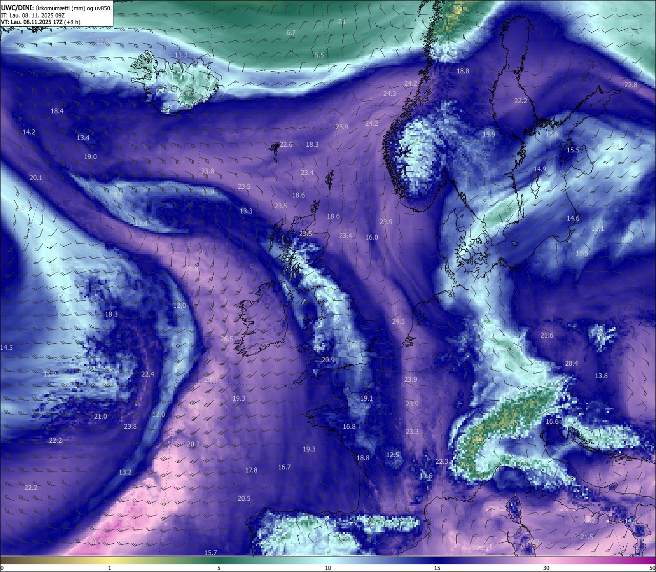The width and height of the screenshot is (656, 572).
Task: Click the 22.4 value map label
Action: click(x=148, y=374)
